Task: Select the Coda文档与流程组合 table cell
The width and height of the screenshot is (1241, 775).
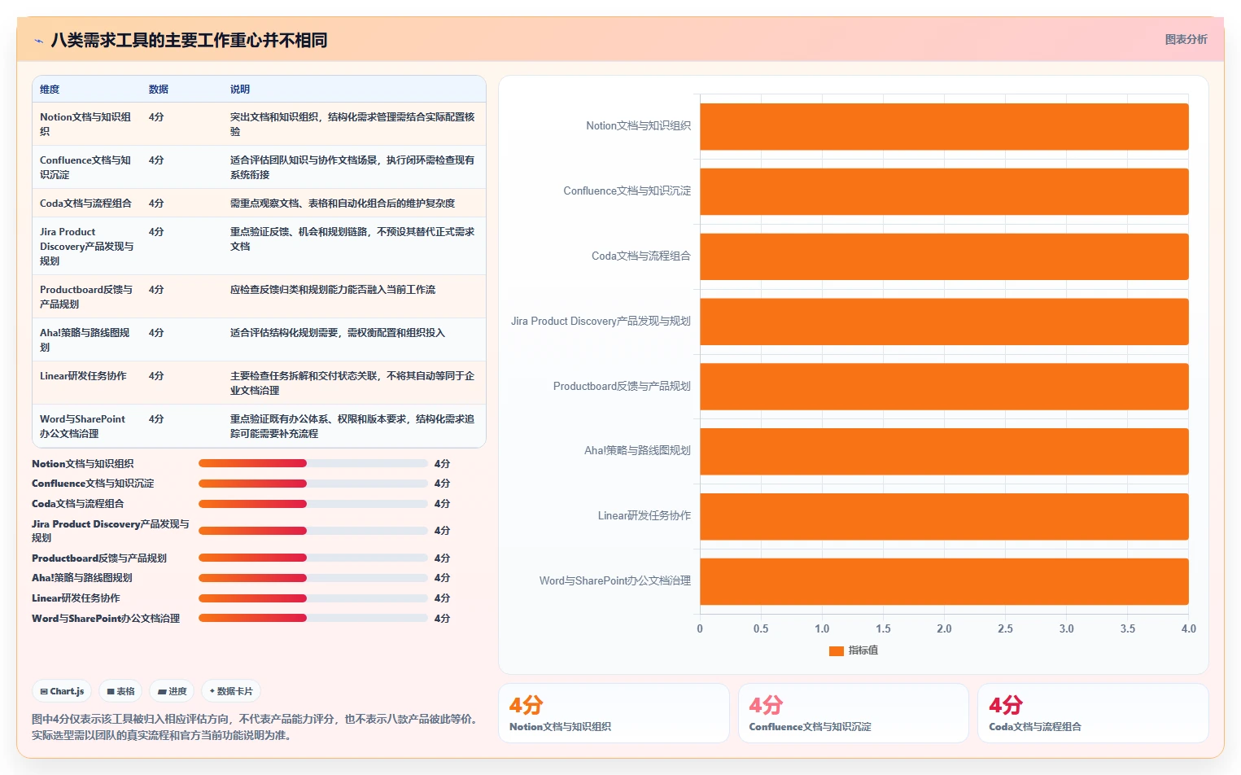Action: point(87,203)
